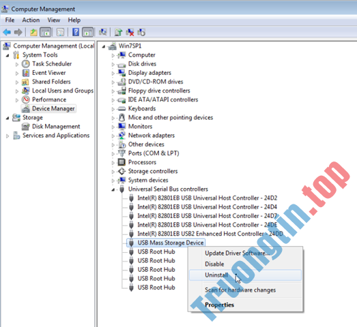Screen dimensions: 357x327
Task: Toggle the Show/Hide Console Tree button
Action: (x=46, y=32)
